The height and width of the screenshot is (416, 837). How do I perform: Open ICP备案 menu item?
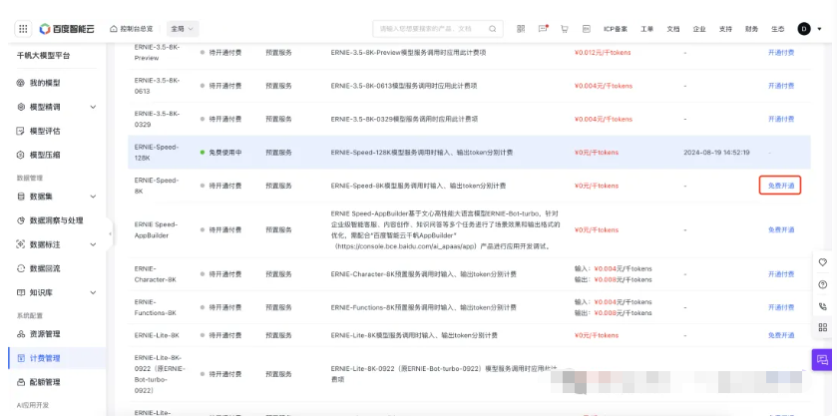click(616, 29)
